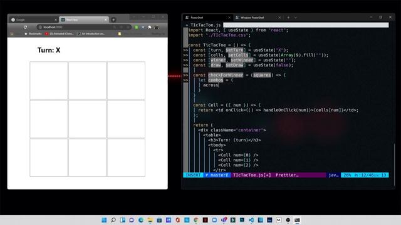Click the terminal window scrollbar

tap(394, 164)
